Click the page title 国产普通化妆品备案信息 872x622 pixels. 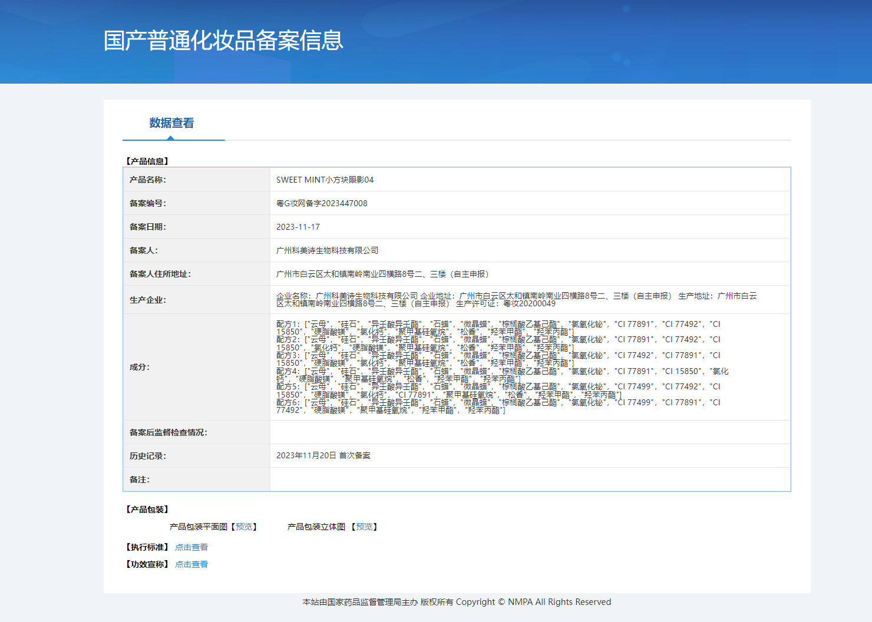click(223, 40)
